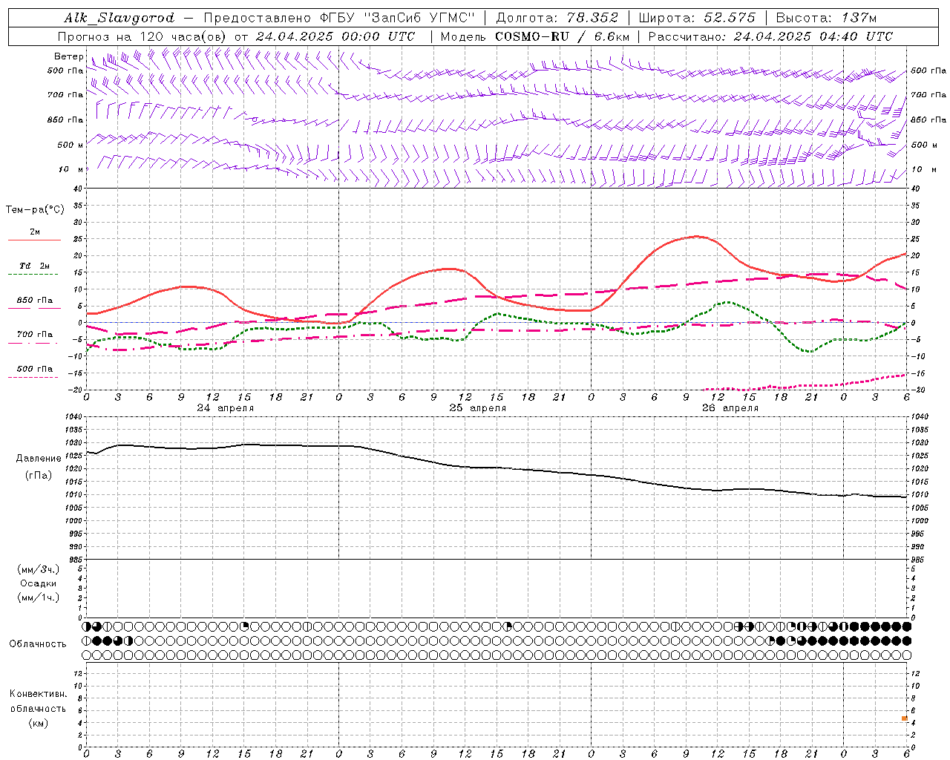Click the '24 апреля' date label

coord(226,408)
